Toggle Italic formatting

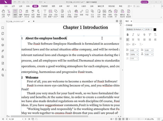133,35
